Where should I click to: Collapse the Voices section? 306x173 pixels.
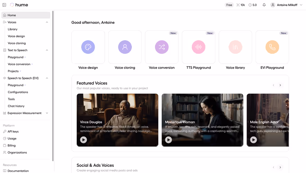click(x=47, y=22)
